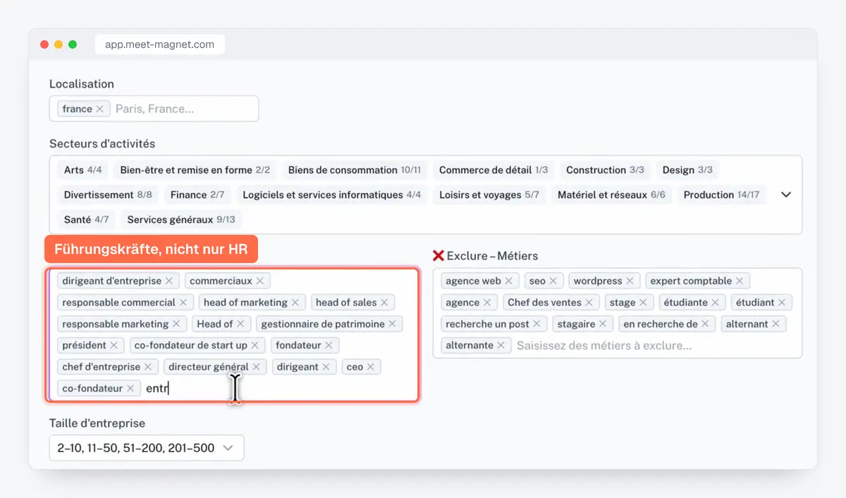Remove the commerciaux tag
The image size is (846, 498).
(x=260, y=281)
